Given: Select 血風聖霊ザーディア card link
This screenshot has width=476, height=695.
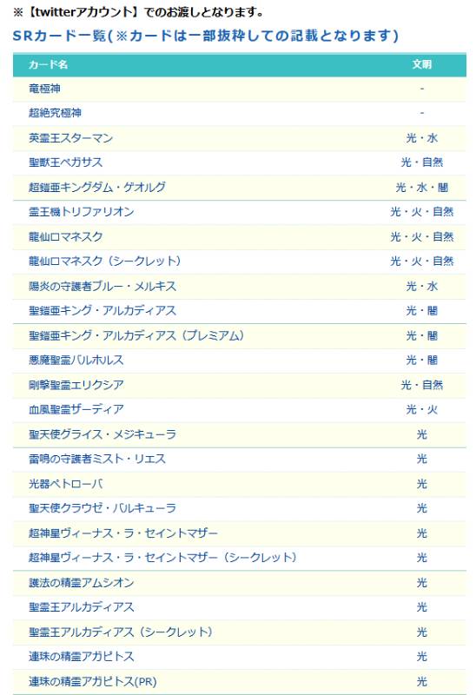Looking at the screenshot, I should click(x=76, y=409).
